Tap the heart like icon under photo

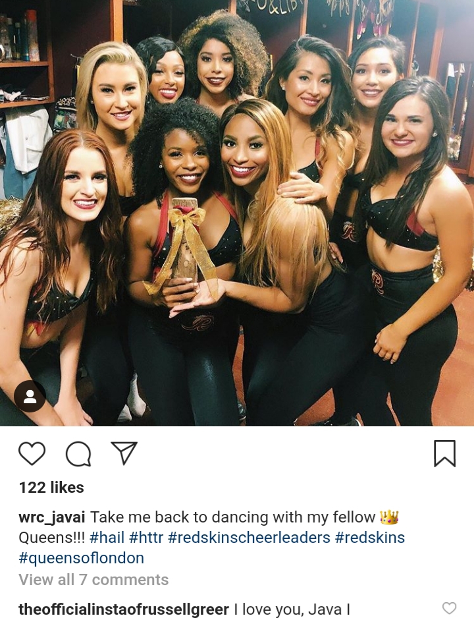(32, 453)
